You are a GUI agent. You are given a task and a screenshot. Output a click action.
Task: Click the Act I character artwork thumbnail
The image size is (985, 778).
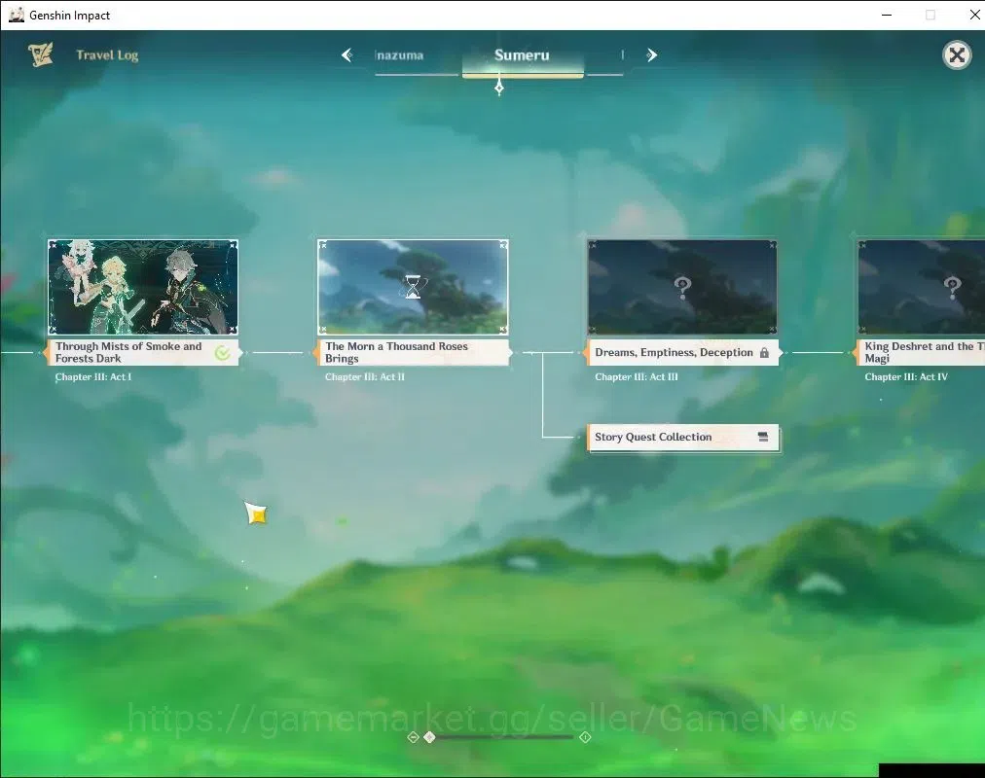pos(143,287)
